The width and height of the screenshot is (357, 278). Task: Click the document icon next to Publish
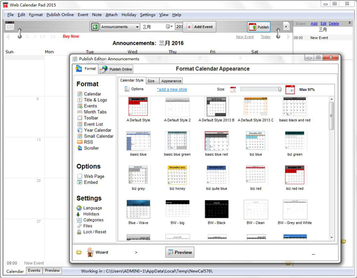coord(286,27)
